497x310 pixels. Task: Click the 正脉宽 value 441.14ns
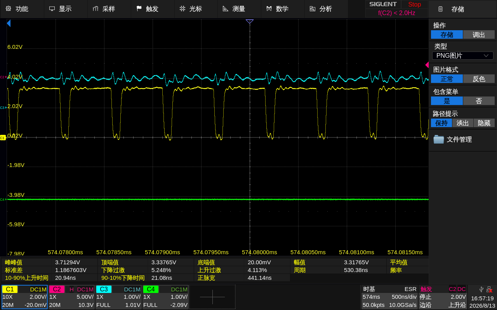click(259, 278)
